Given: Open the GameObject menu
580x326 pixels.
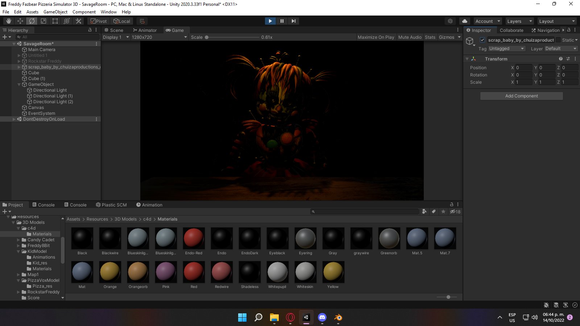Looking at the screenshot, I should click(55, 12).
